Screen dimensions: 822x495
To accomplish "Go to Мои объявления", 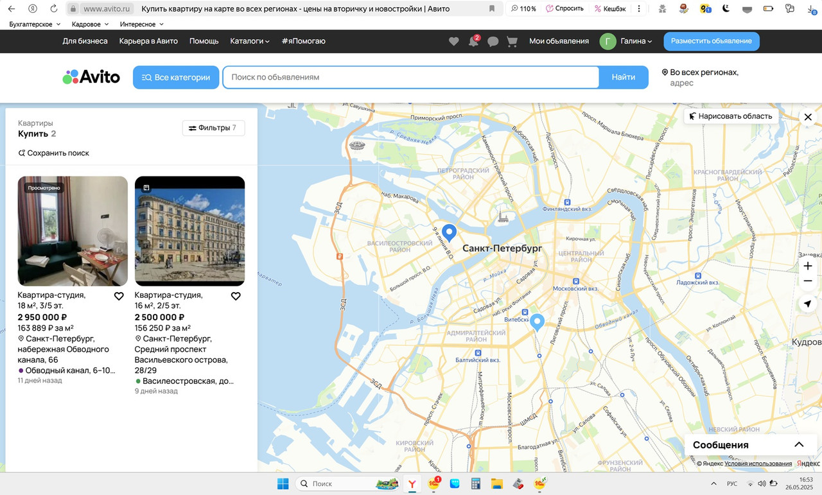I will (559, 41).
